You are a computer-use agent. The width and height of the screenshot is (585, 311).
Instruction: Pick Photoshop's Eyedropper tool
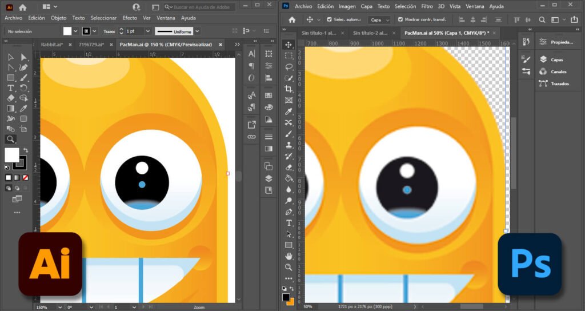(289, 111)
